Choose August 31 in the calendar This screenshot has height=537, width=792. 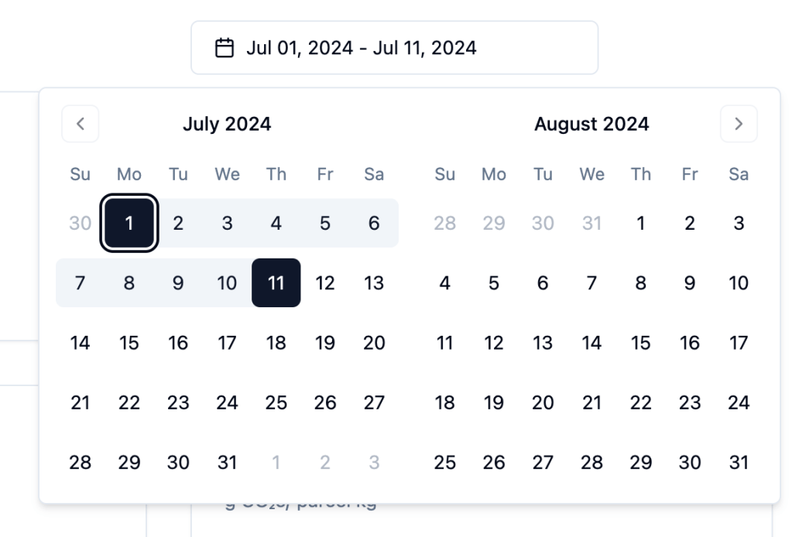pyautogui.click(x=739, y=463)
